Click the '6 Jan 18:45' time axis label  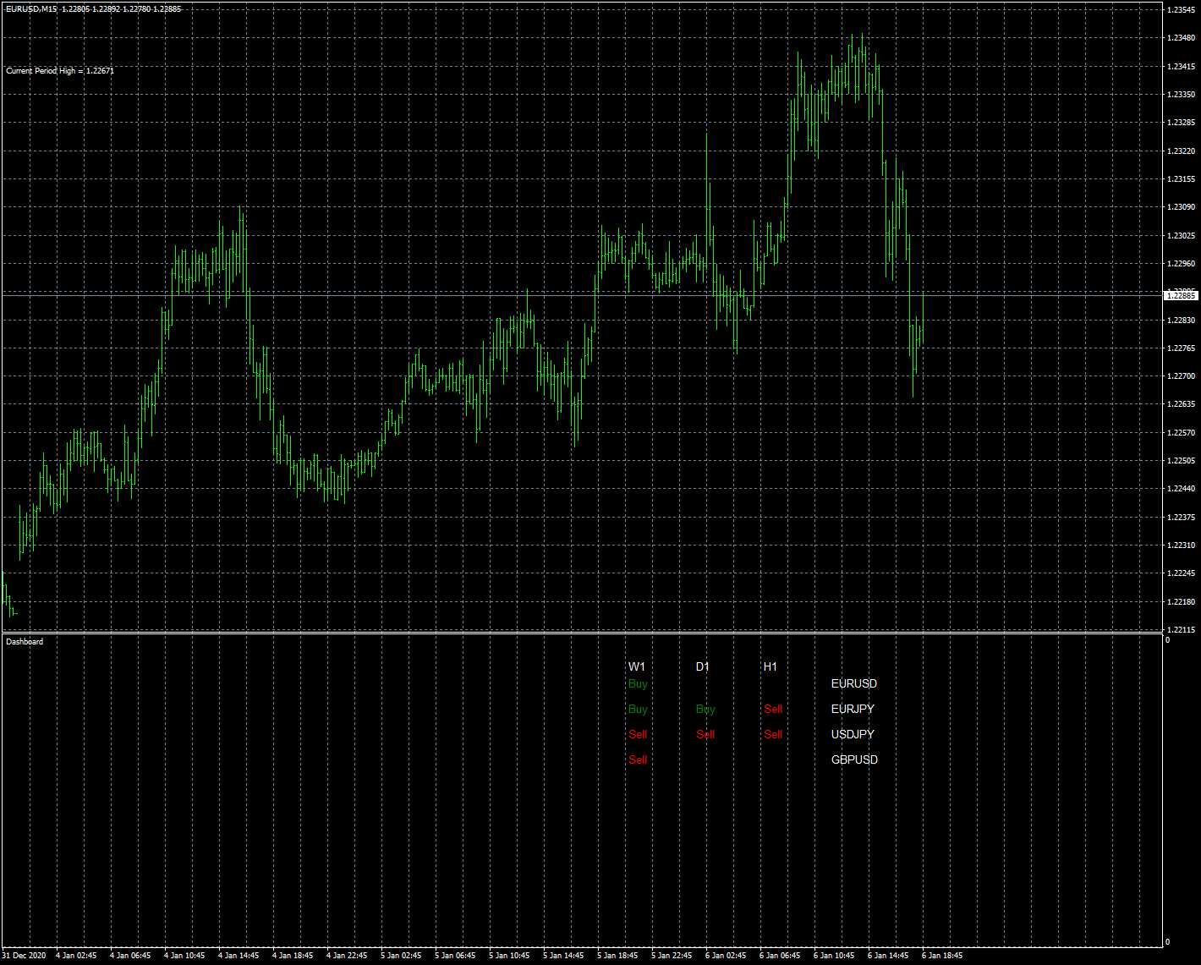(x=942, y=956)
